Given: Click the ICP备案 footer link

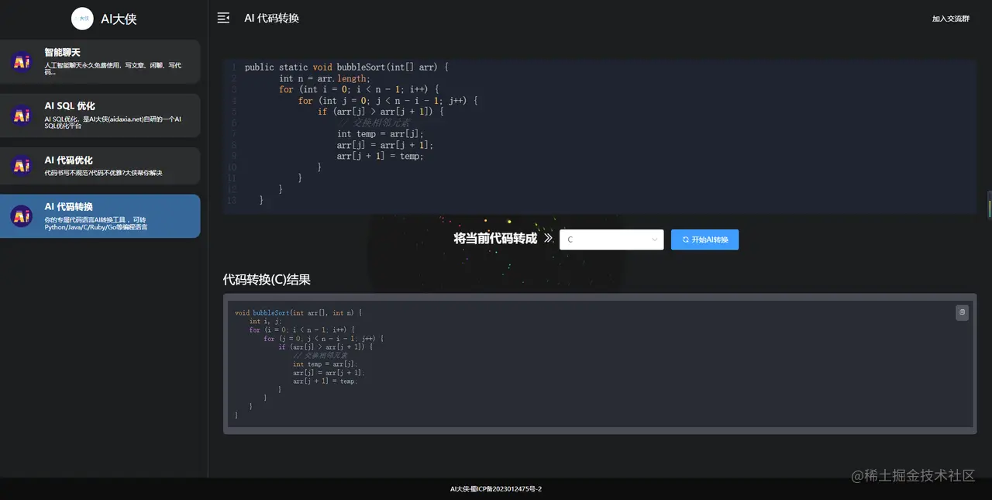Looking at the screenshot, I should pos(496,489).
